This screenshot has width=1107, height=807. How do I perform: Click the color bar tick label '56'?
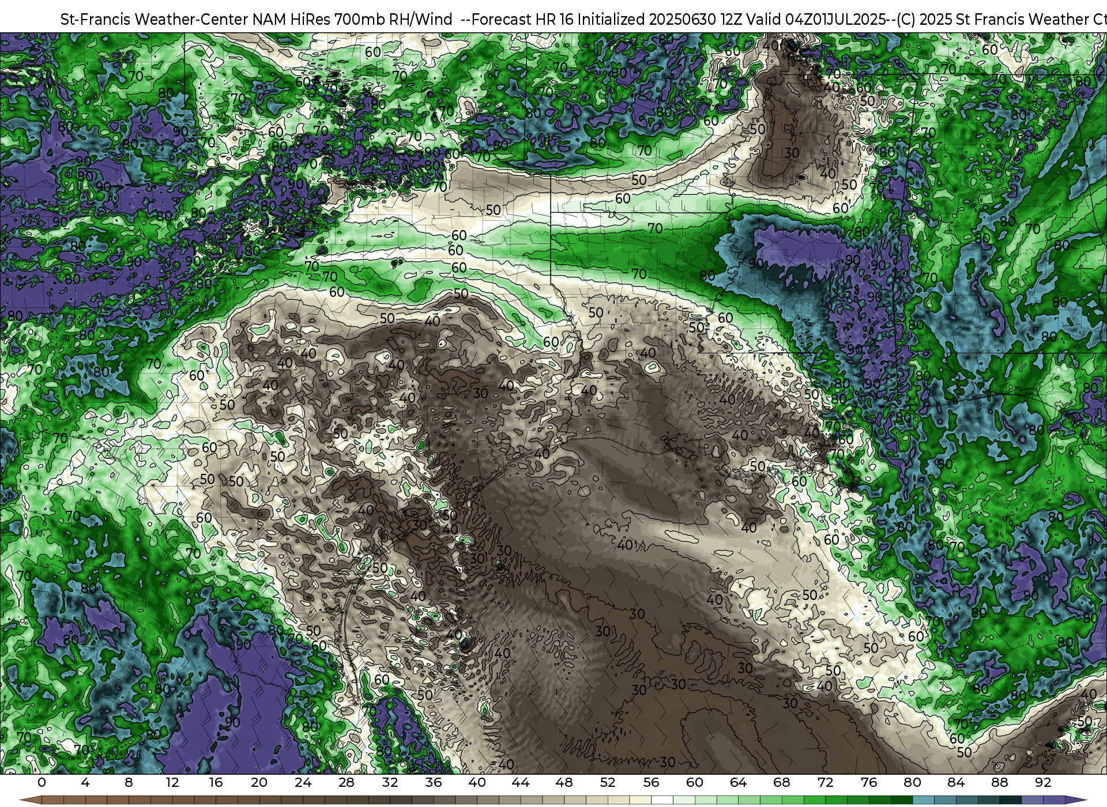(651, 783)
